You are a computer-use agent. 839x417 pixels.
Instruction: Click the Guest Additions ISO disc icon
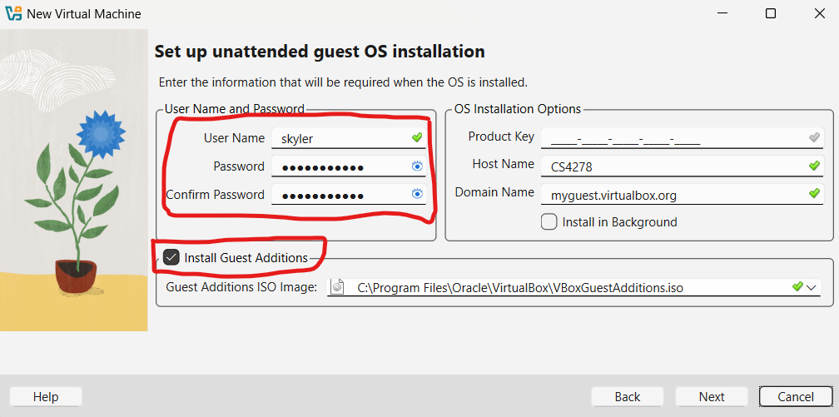tap(337, 287)
